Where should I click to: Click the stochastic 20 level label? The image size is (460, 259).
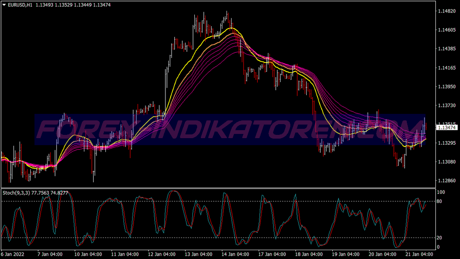pyautogui.click(x=439, y=238)
